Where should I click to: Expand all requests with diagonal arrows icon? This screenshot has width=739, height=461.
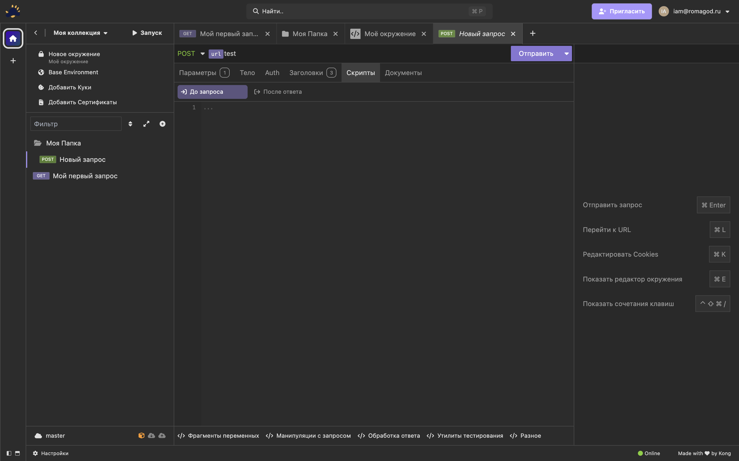[146, 124]
